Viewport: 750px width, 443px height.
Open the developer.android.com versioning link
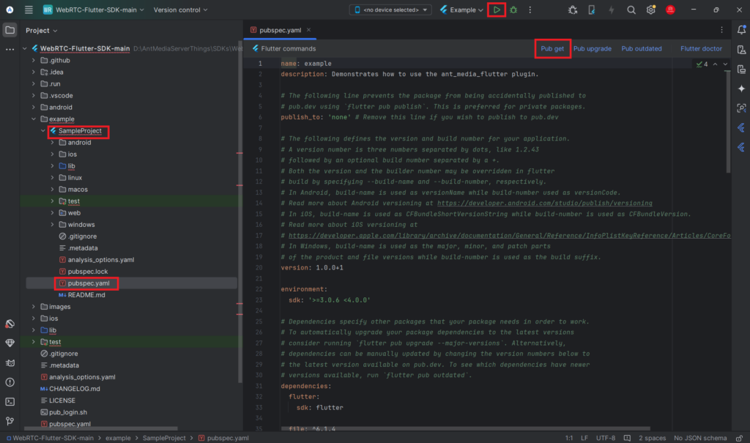click(x=545, y=204)
